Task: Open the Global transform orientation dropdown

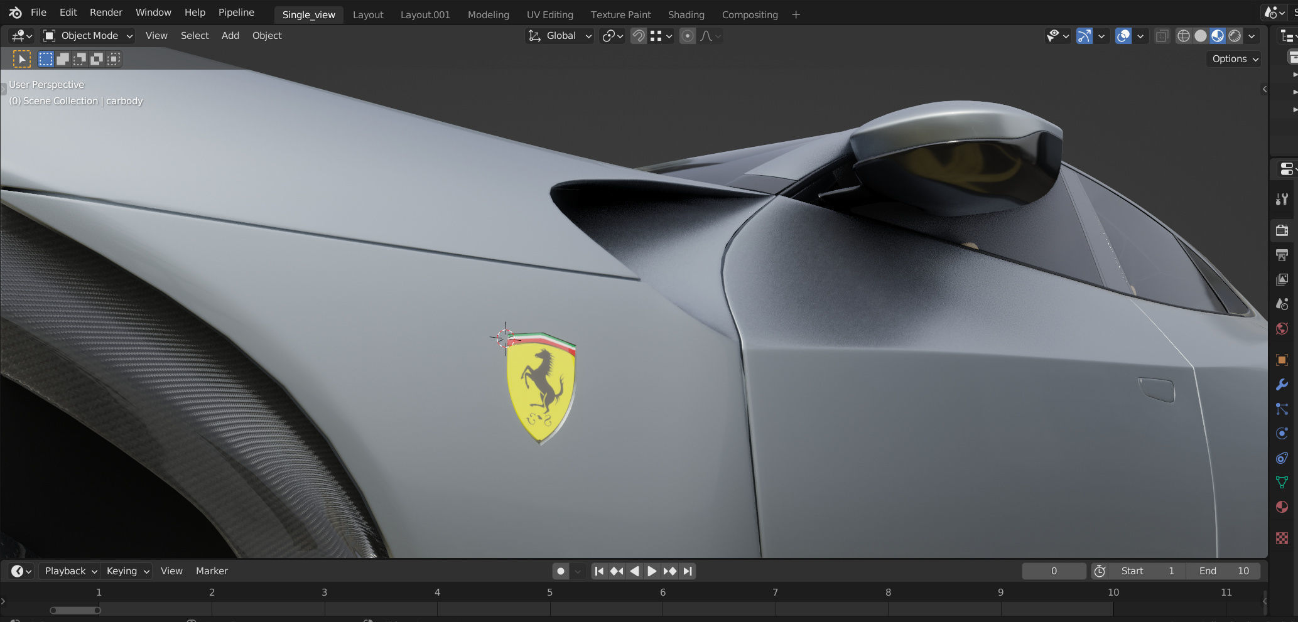Action: 559,36
